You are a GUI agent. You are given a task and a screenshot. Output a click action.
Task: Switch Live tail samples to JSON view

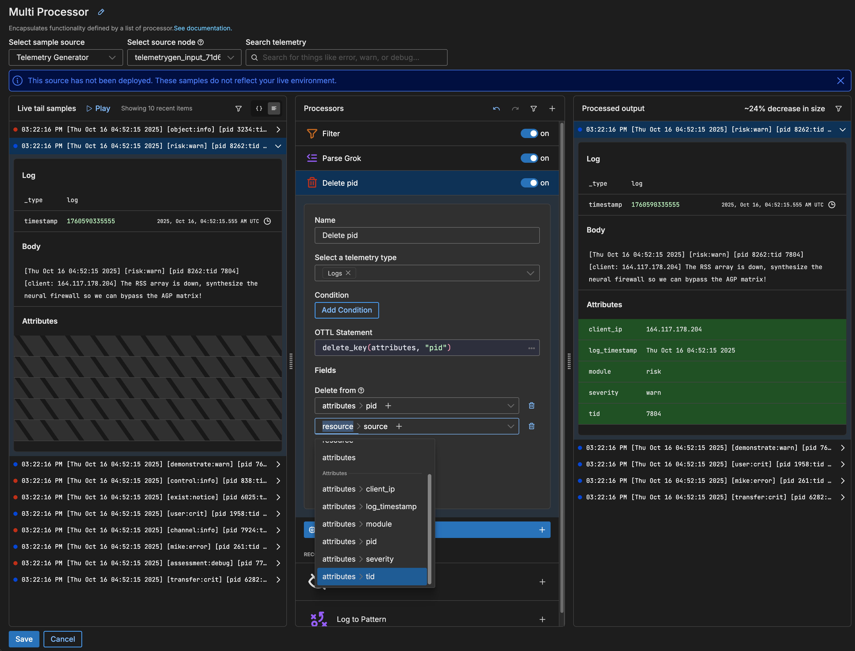point(259,108)
